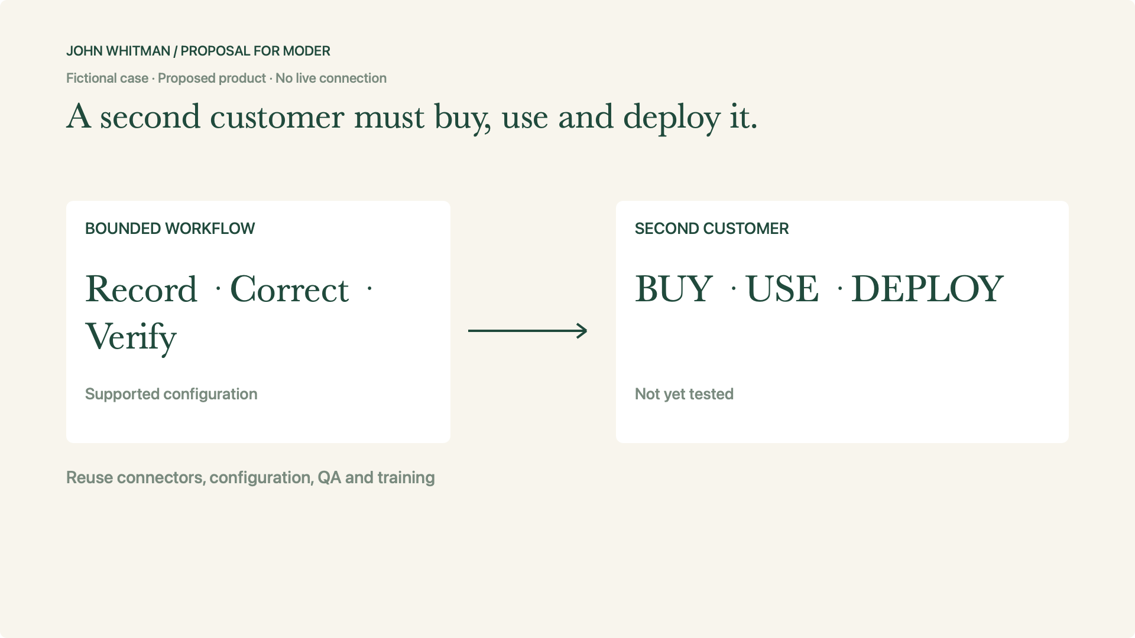Select the subtitle "Fictional case · Proposed product · No live connection"
This screenshot has height=638, width=1135.
226,78
